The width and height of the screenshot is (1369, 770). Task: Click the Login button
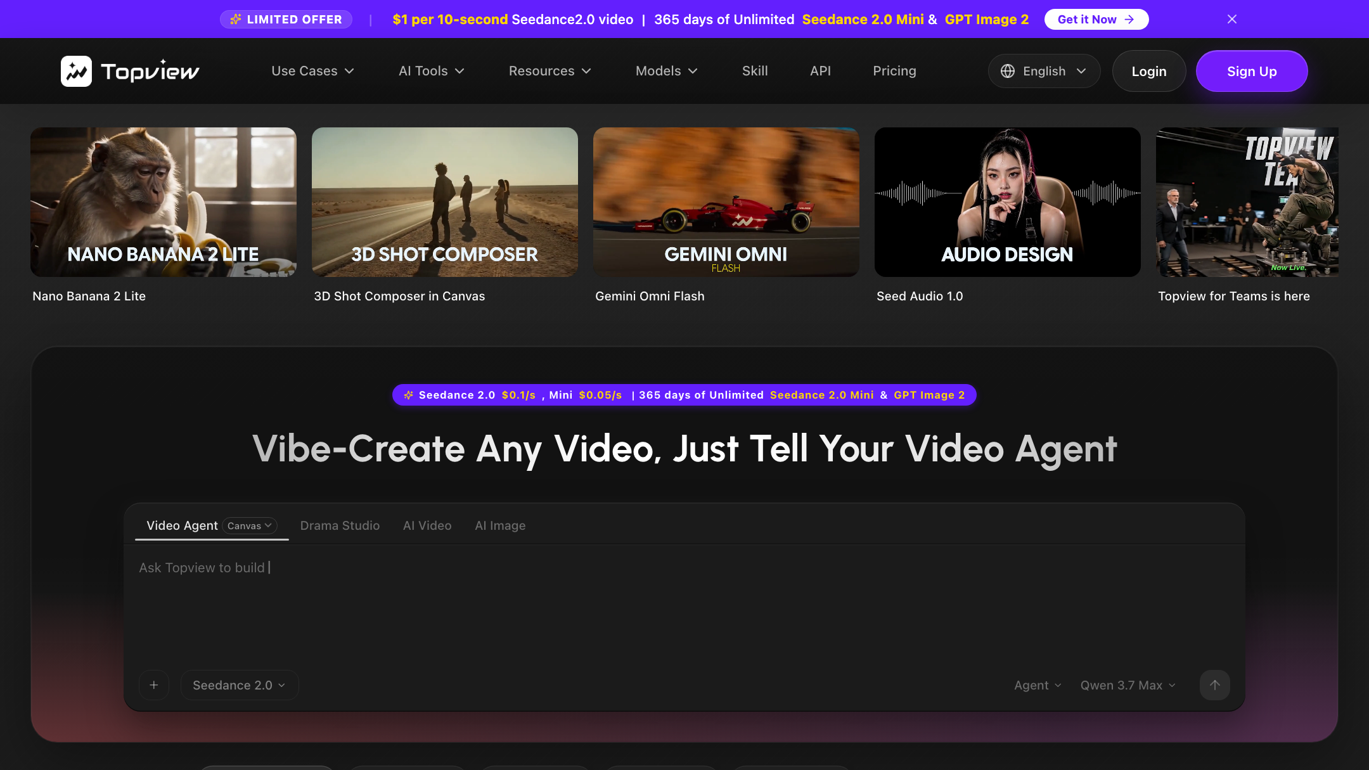[x=1149, y=71]
